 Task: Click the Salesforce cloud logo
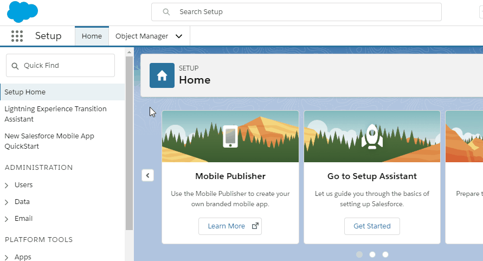pos(22,12)
